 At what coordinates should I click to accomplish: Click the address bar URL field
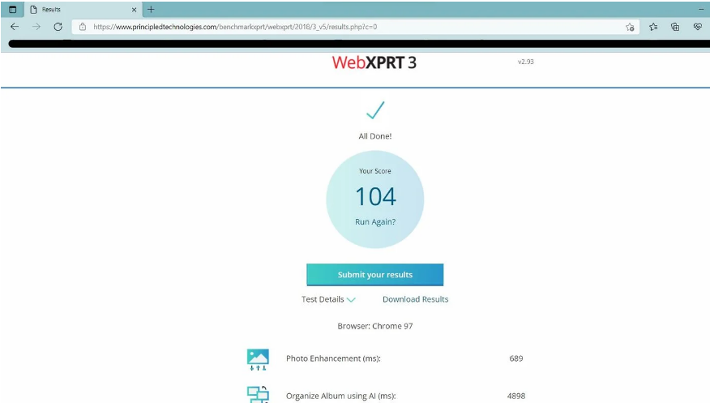point(324,27)
